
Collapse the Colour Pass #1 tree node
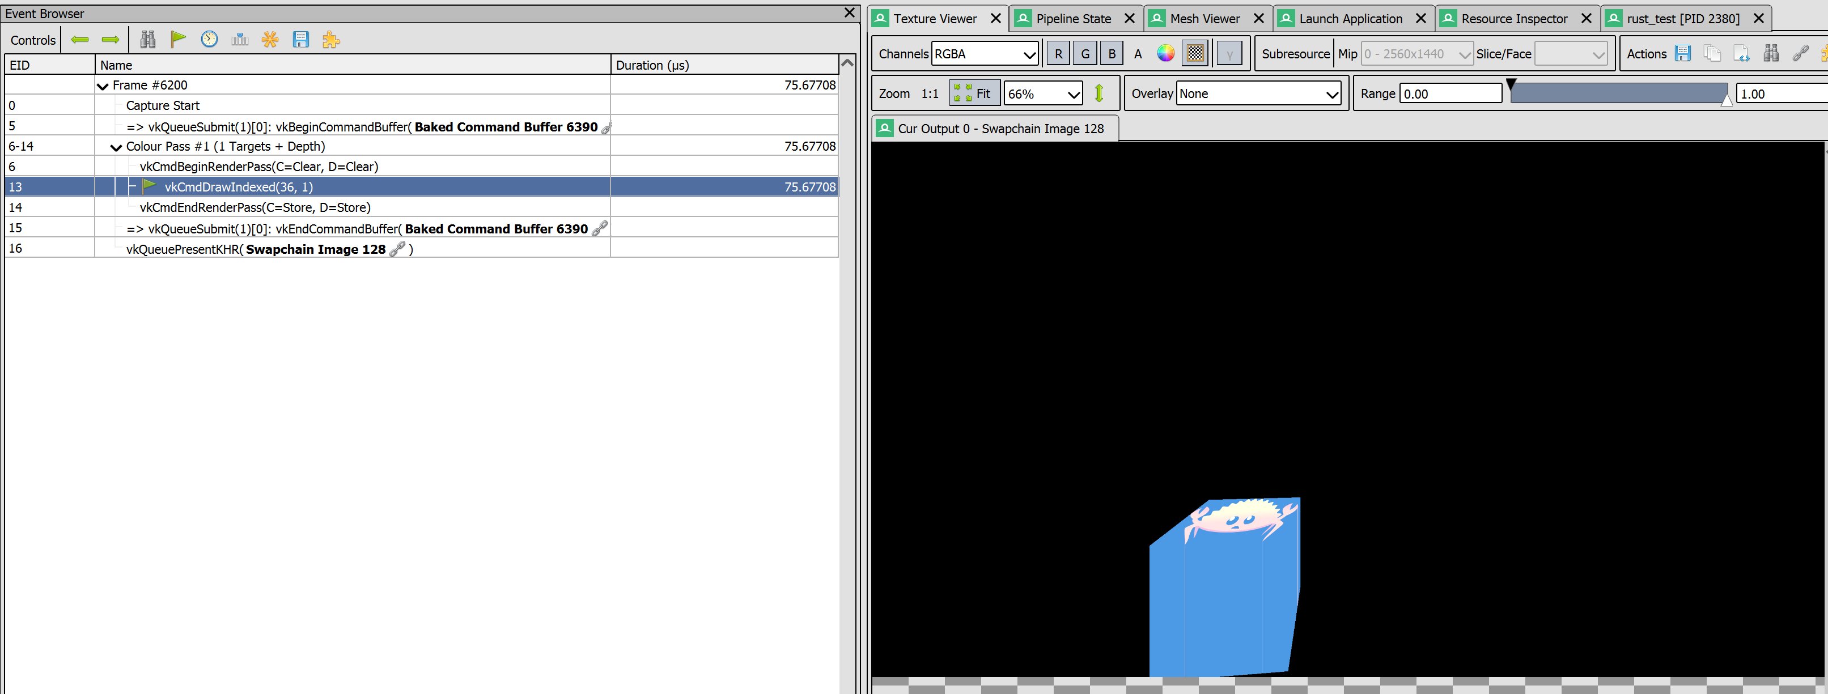click(116, 147)
